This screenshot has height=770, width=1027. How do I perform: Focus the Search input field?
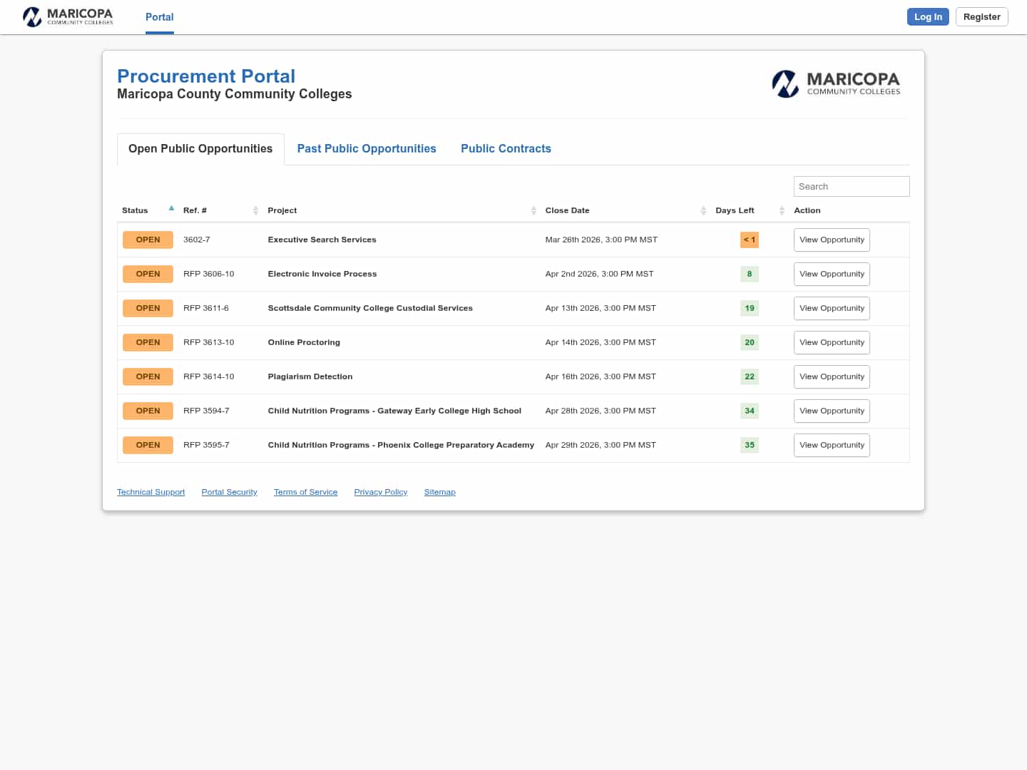pos(851,186)
